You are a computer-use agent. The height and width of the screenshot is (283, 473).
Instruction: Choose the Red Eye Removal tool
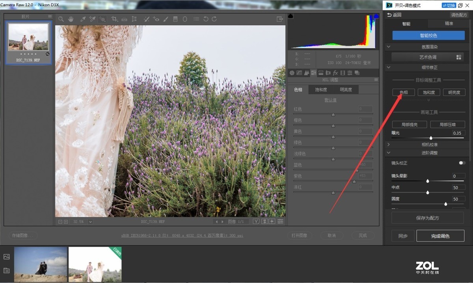tap(156, 19)
